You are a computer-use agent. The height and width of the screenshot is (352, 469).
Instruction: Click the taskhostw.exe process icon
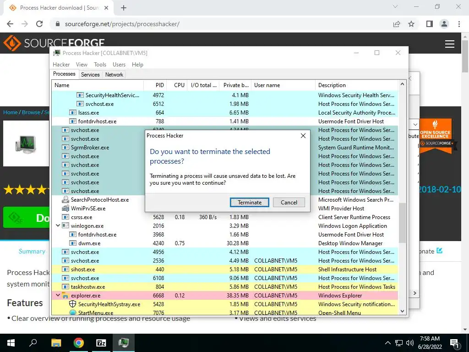click(65, 287)
